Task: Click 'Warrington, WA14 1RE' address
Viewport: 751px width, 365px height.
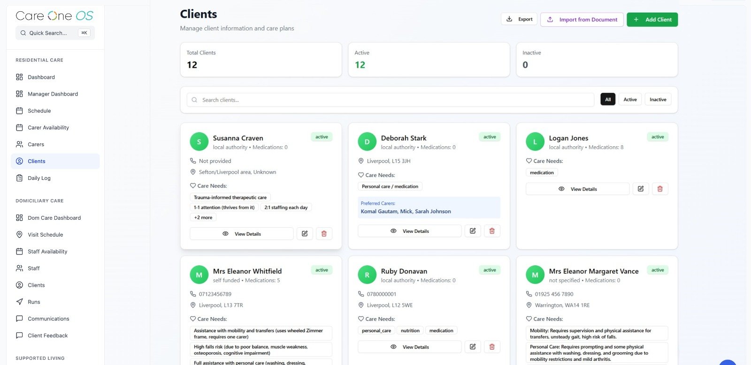Action: (x=562, y=305)
